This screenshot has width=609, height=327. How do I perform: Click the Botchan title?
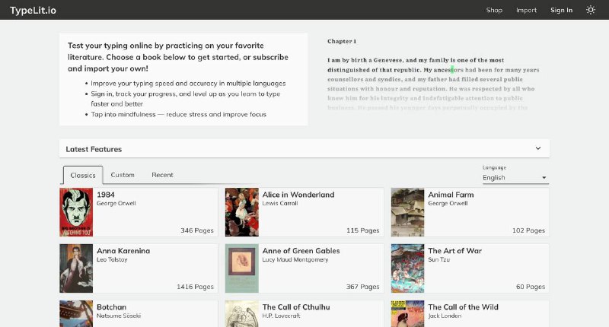click(x=111, y=306)
